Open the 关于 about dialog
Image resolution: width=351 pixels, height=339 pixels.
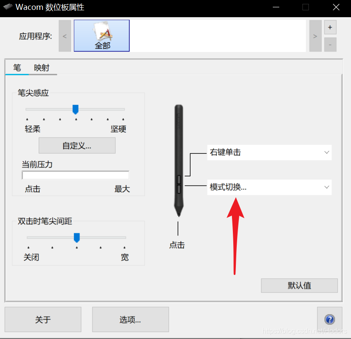click(43, 319)
